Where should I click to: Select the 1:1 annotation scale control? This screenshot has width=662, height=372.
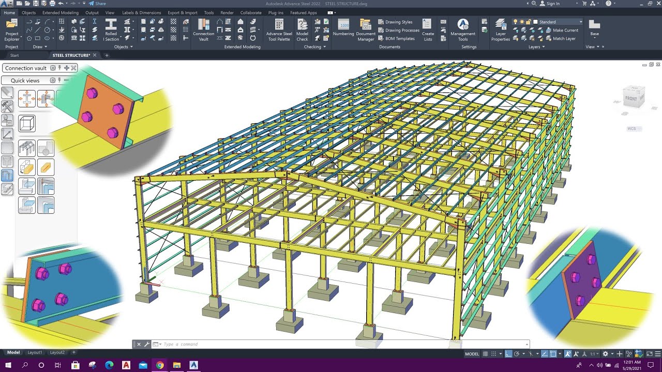[x=594, y=354]
